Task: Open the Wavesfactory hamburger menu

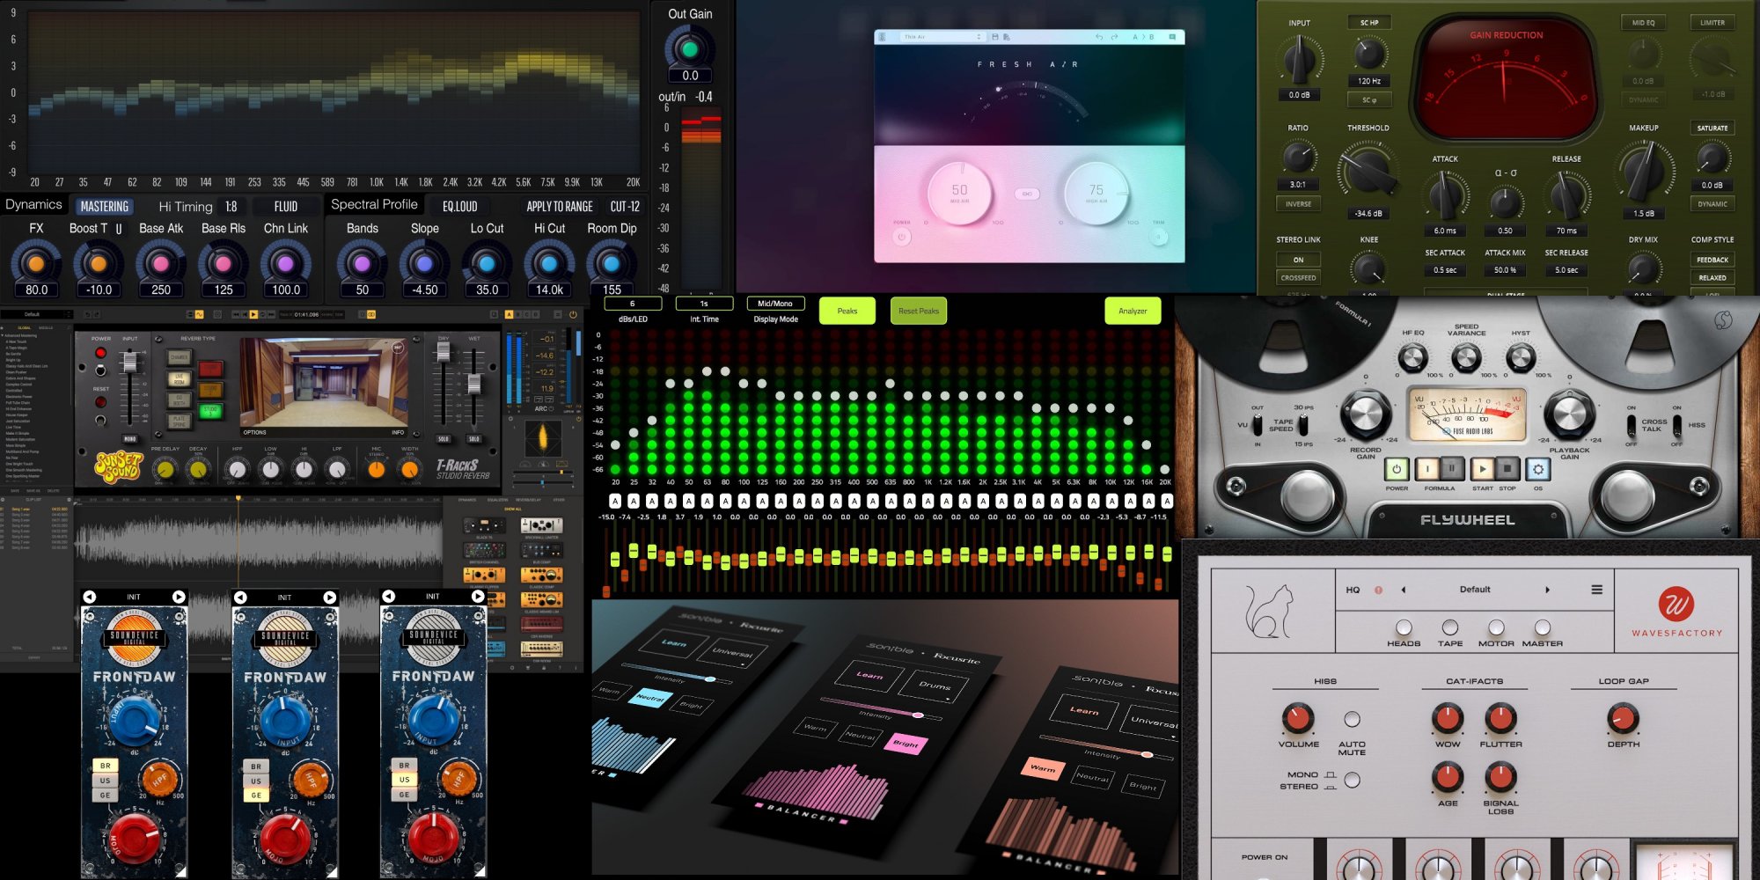Action: 1596,590
